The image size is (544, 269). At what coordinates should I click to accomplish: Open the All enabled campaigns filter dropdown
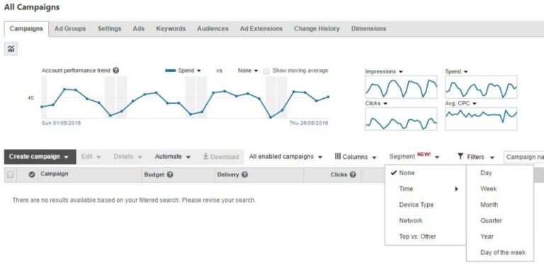[x=286, y=157]
